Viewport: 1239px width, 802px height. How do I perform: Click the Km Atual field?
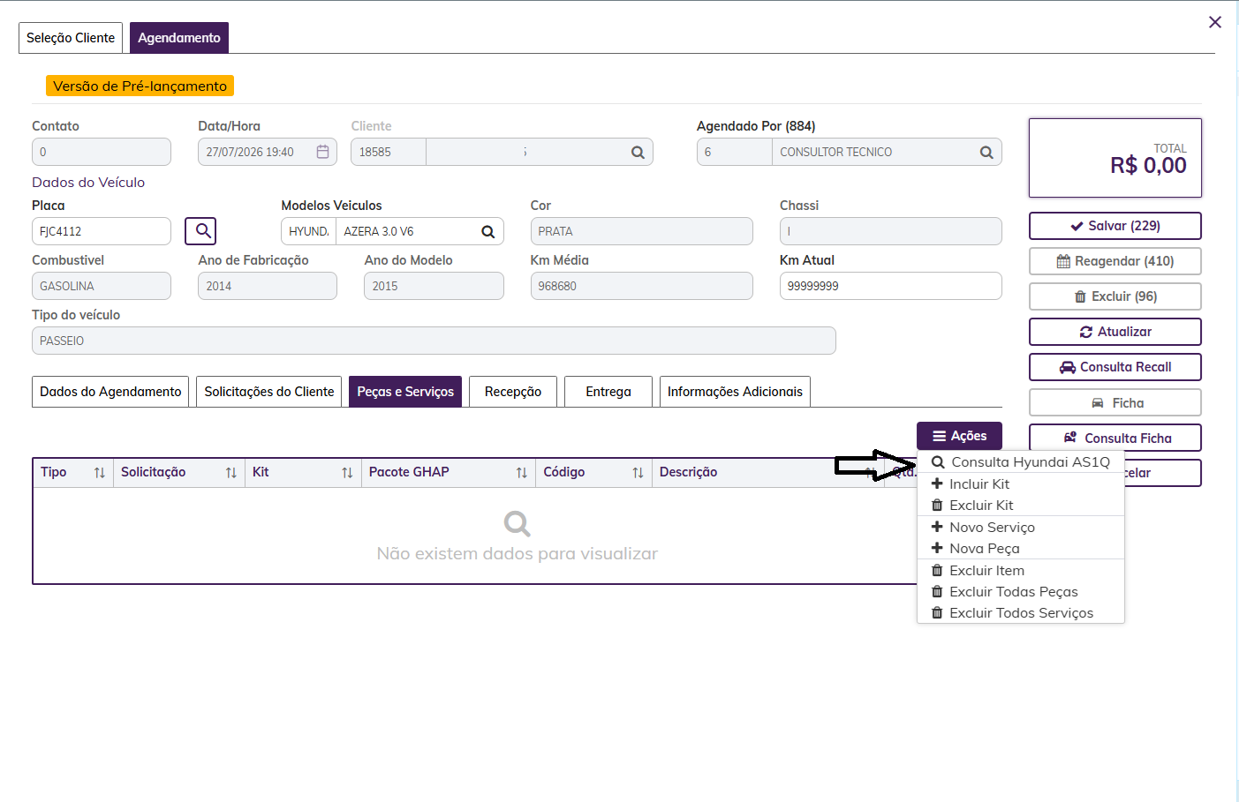coord(890,286)
